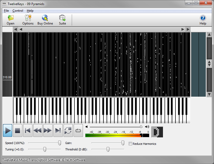214x164 pixels.
Task: Click the vertical scrollbar down arrow
Action: point(209,94)
